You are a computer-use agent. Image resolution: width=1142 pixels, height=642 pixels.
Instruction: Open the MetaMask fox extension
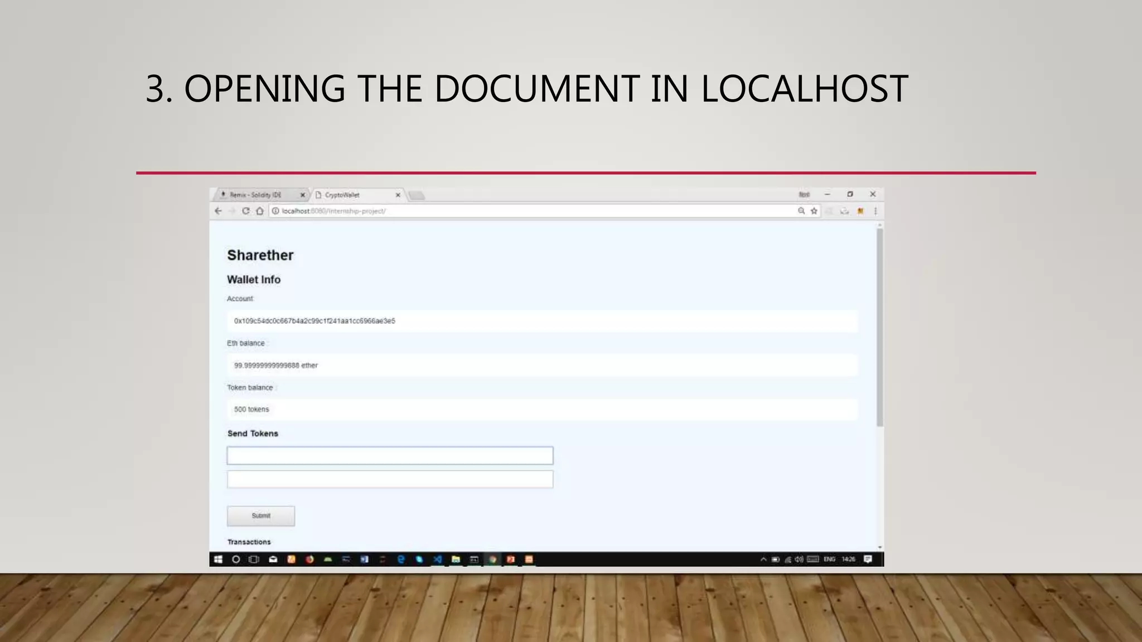tap(860, 211)
